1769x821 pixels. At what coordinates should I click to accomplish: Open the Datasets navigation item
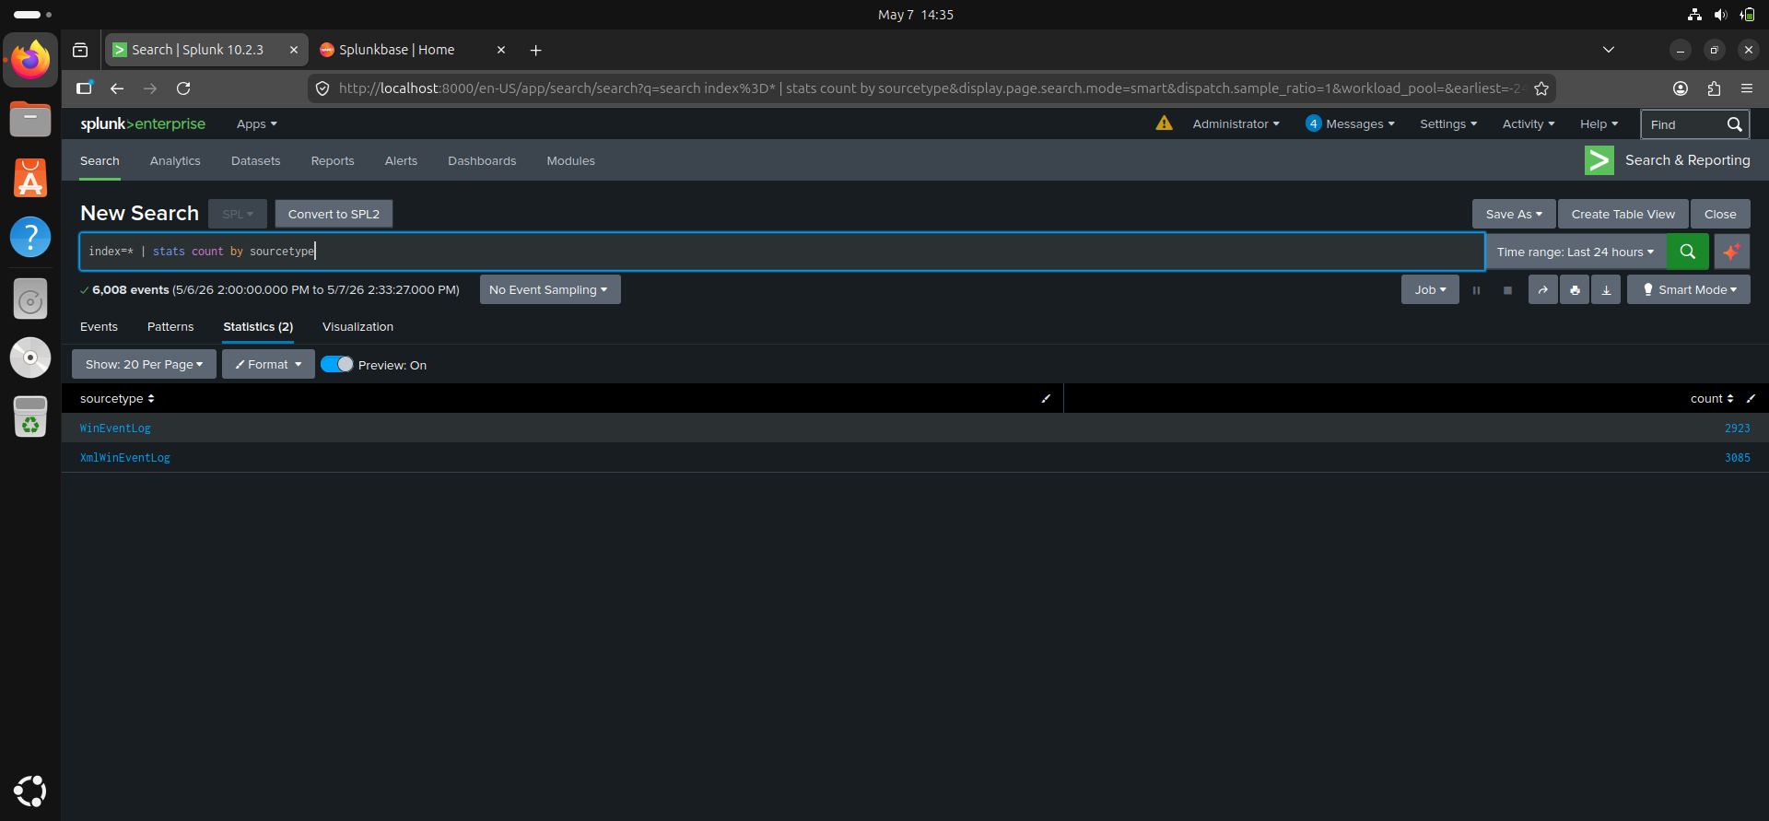pyautogui.click(x=255, y=160)
